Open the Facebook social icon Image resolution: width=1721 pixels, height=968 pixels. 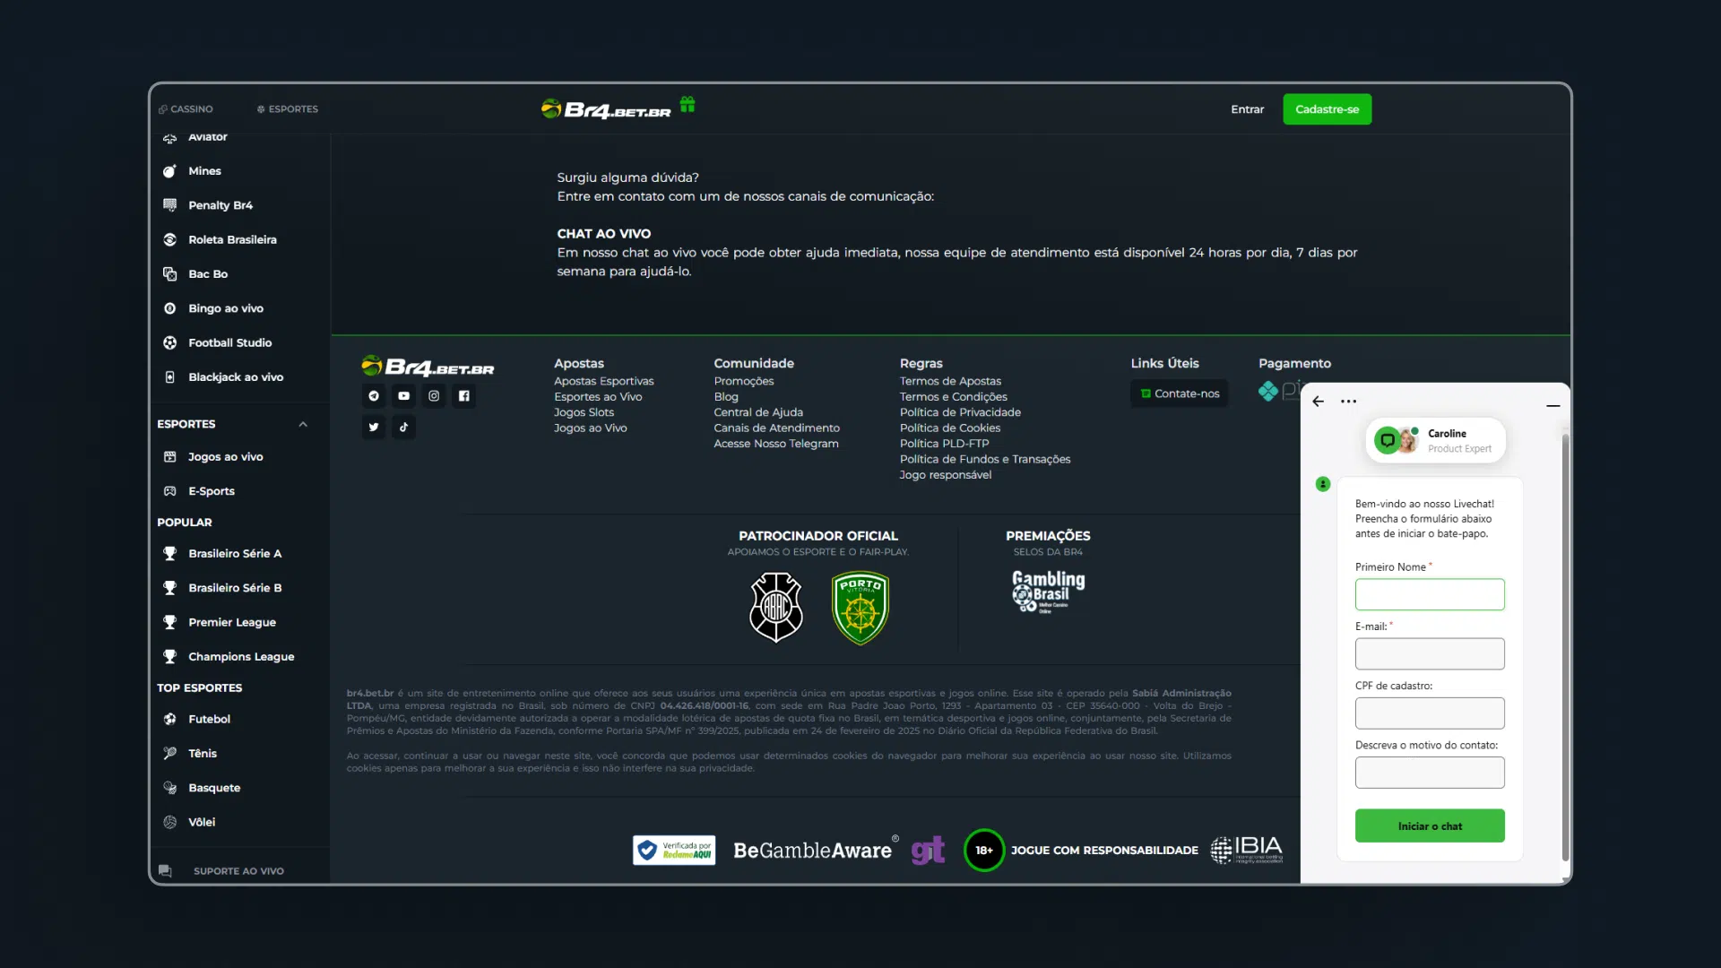click(x=463, y=395)
